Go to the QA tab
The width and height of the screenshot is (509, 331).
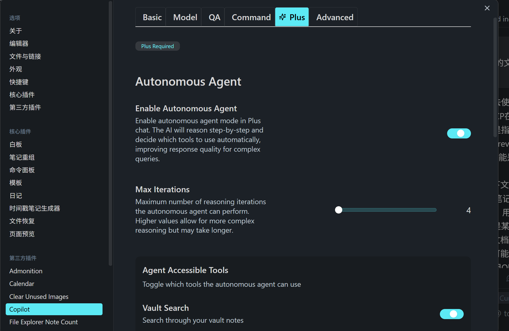[214, 17]
